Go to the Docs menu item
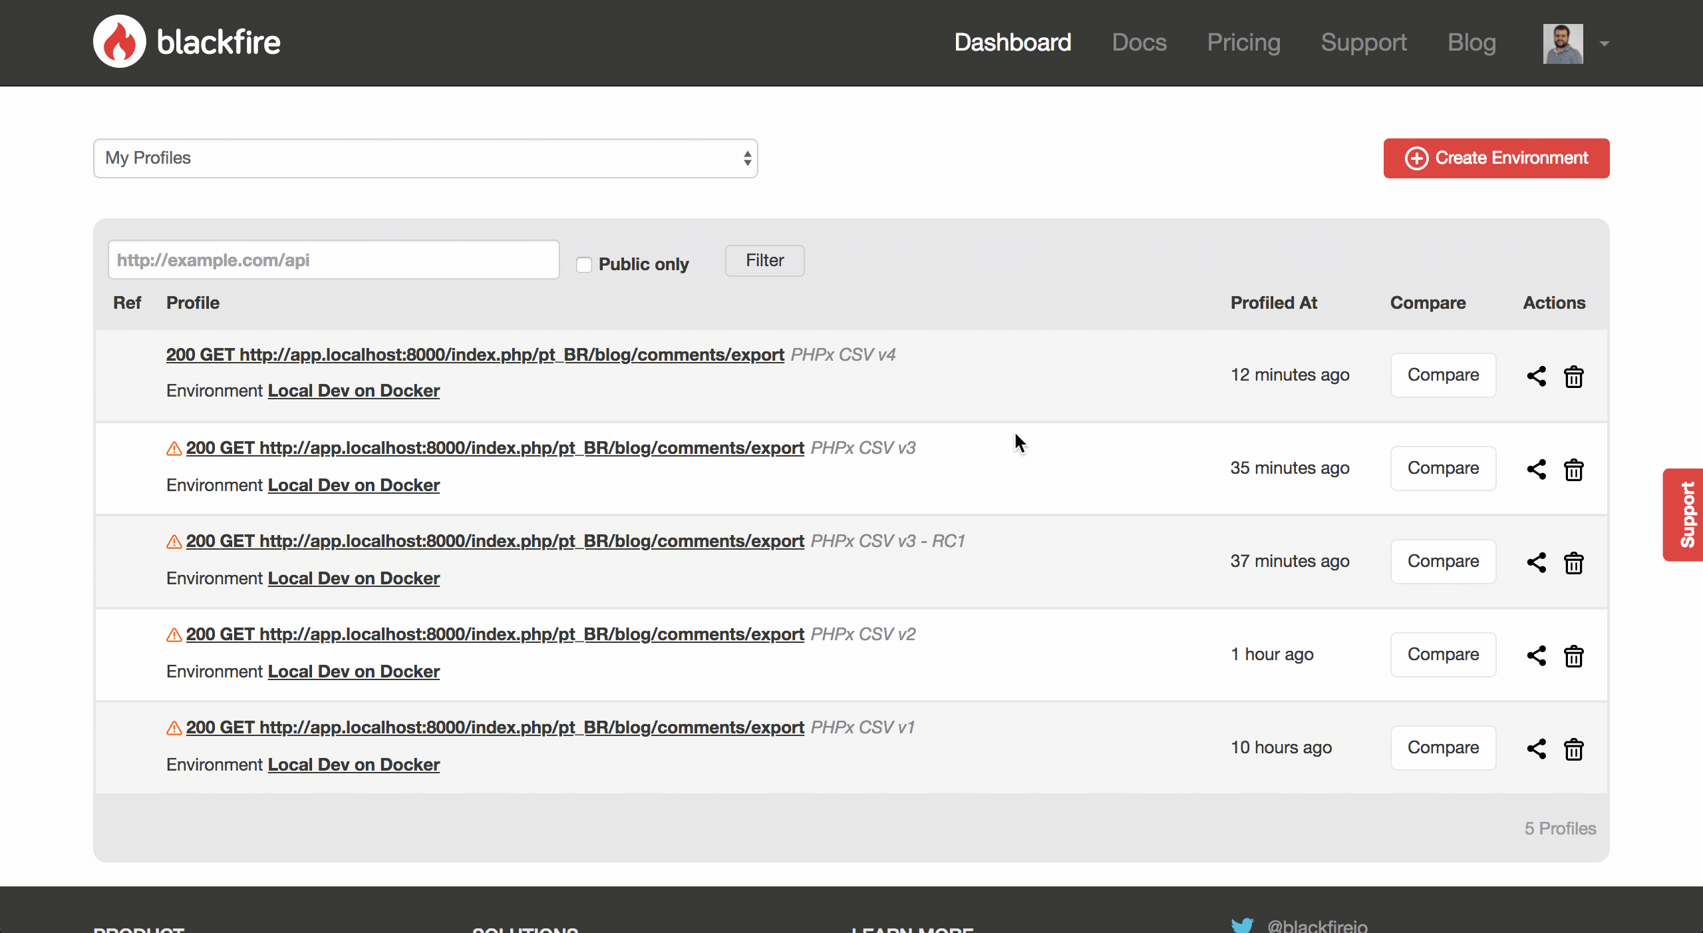1703x933 pixels. pyautogui.click(x=1139, y=43)
